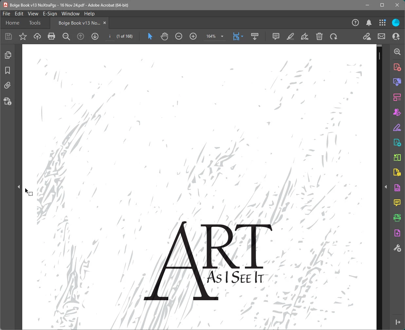Open Help question mark icon
This screenshot has width=405, height=330.
pos(355,23)
